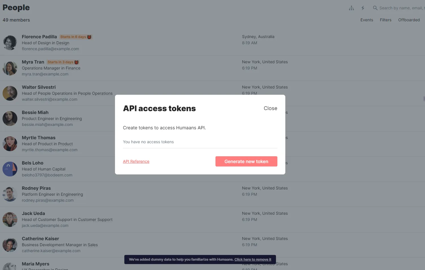Open the API Reference link

(x=136, y=161)
